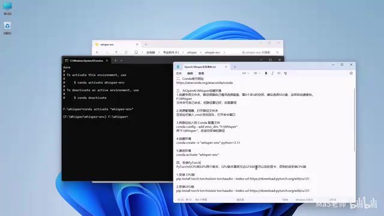Expand the chevron after 此电脑 breadcrumb
Viewport: 384px width, 216px height.
[159, 53]
